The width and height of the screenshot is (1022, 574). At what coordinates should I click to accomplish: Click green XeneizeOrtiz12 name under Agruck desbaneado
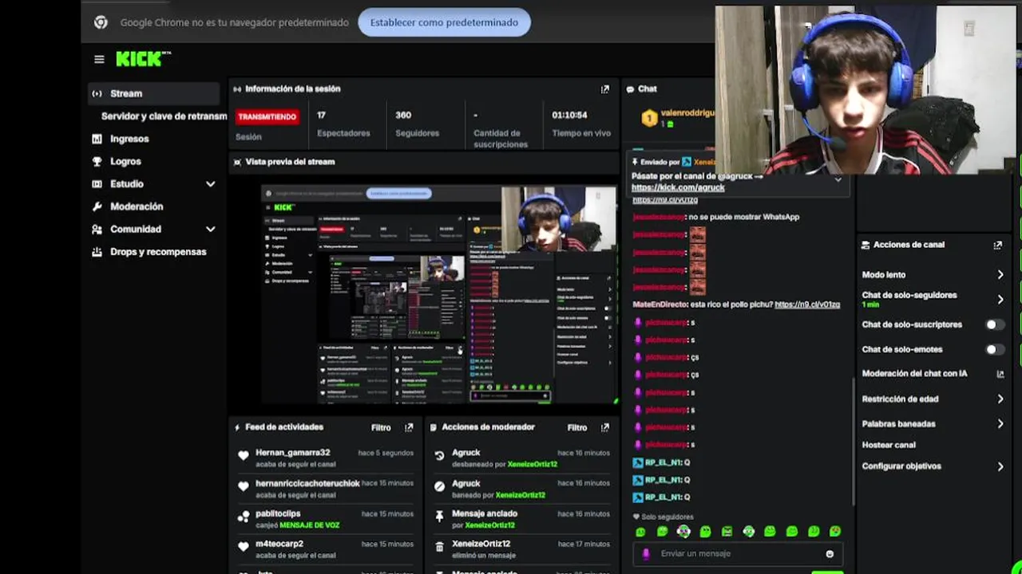533,464
